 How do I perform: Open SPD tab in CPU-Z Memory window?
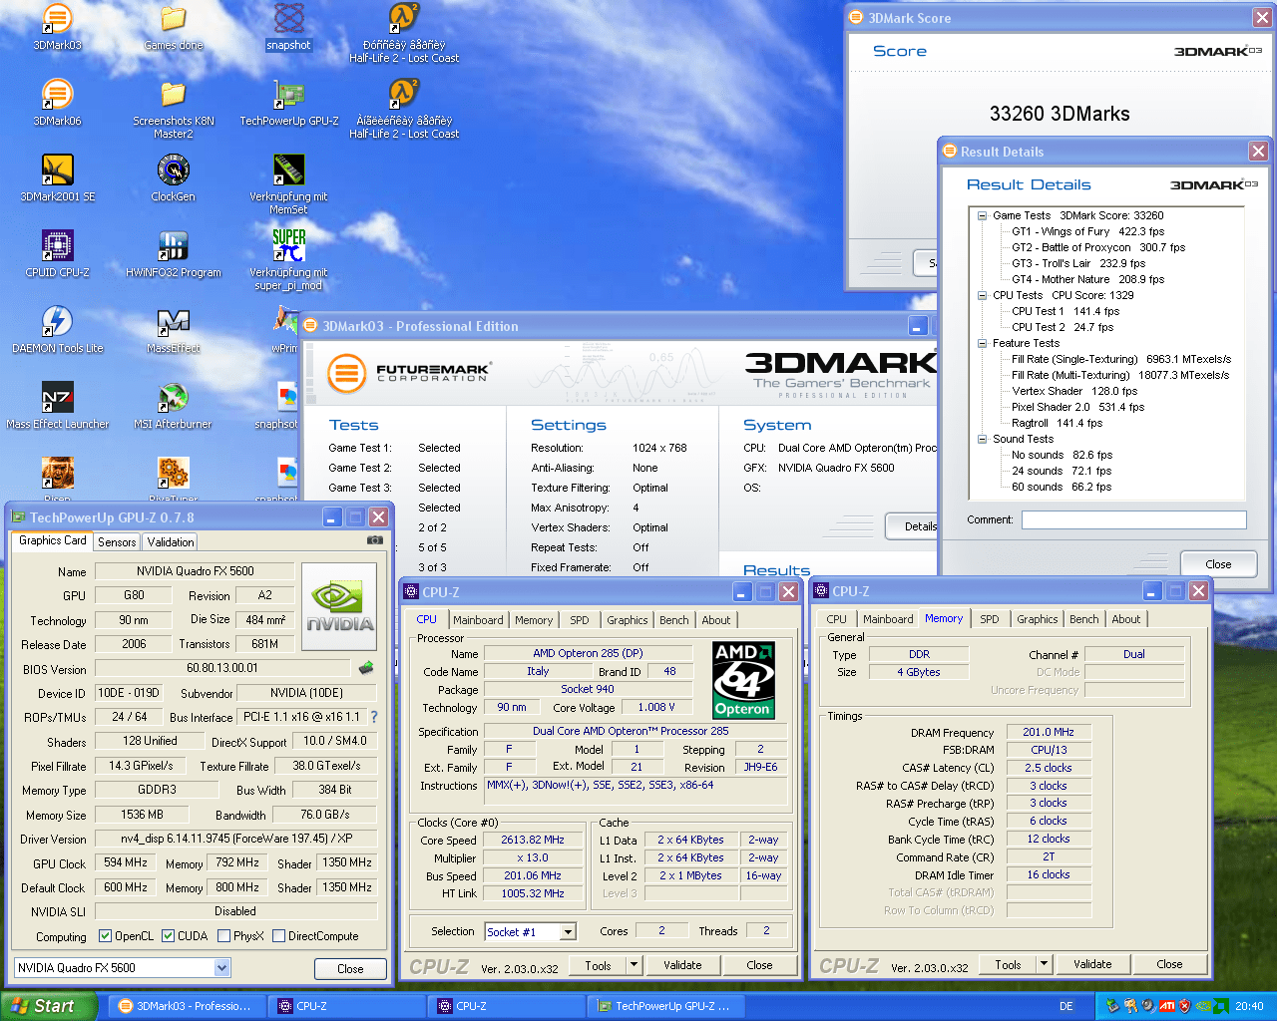989,619
